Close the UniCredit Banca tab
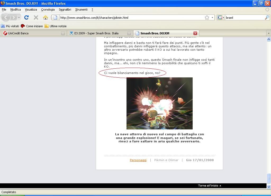 63,33
